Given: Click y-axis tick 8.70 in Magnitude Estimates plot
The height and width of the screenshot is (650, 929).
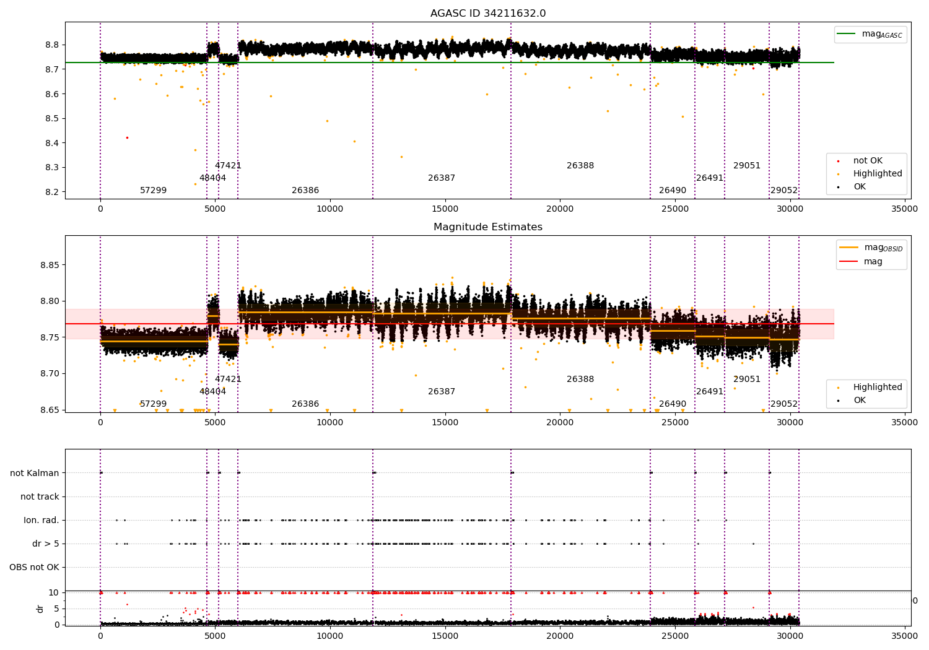Looking at the screenshot, I should (50, 374).
